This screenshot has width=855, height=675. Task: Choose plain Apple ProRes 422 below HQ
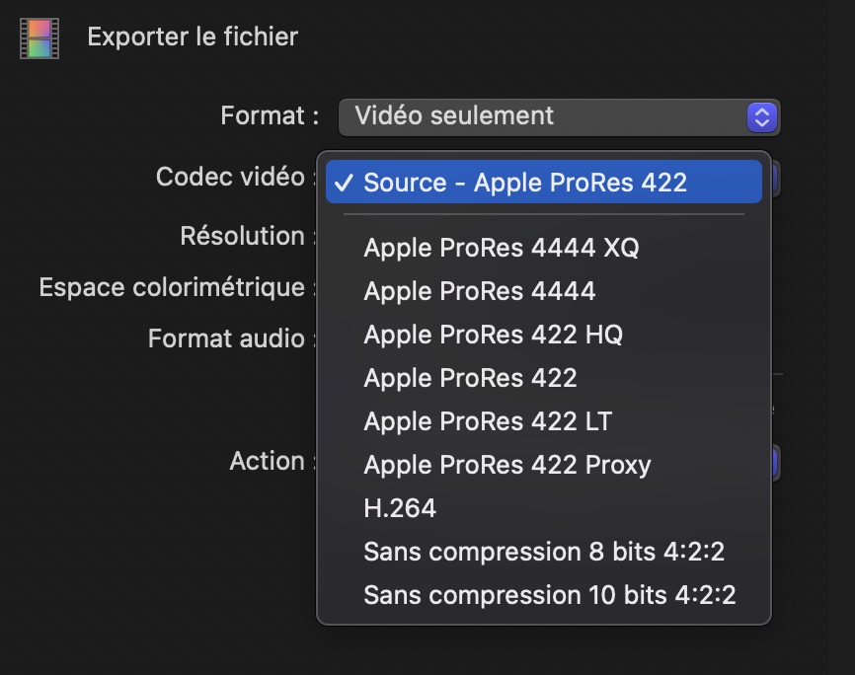coord(470,378)
